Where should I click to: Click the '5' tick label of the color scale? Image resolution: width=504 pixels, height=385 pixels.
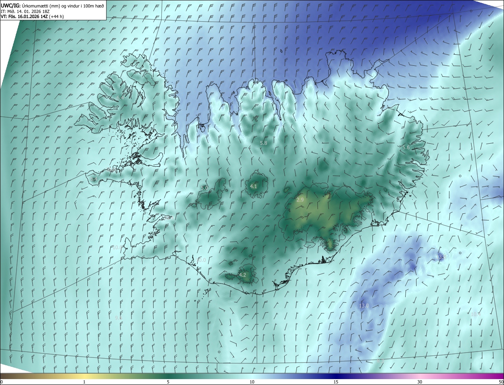tap(168, 382)
